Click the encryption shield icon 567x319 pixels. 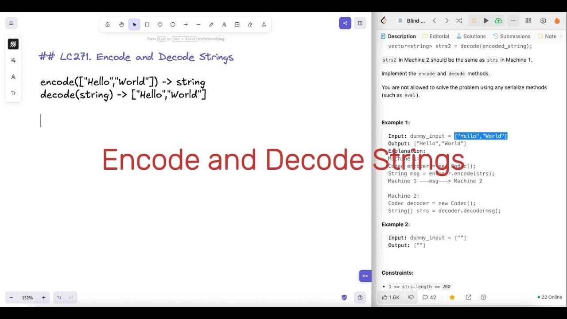click(344, 298)
